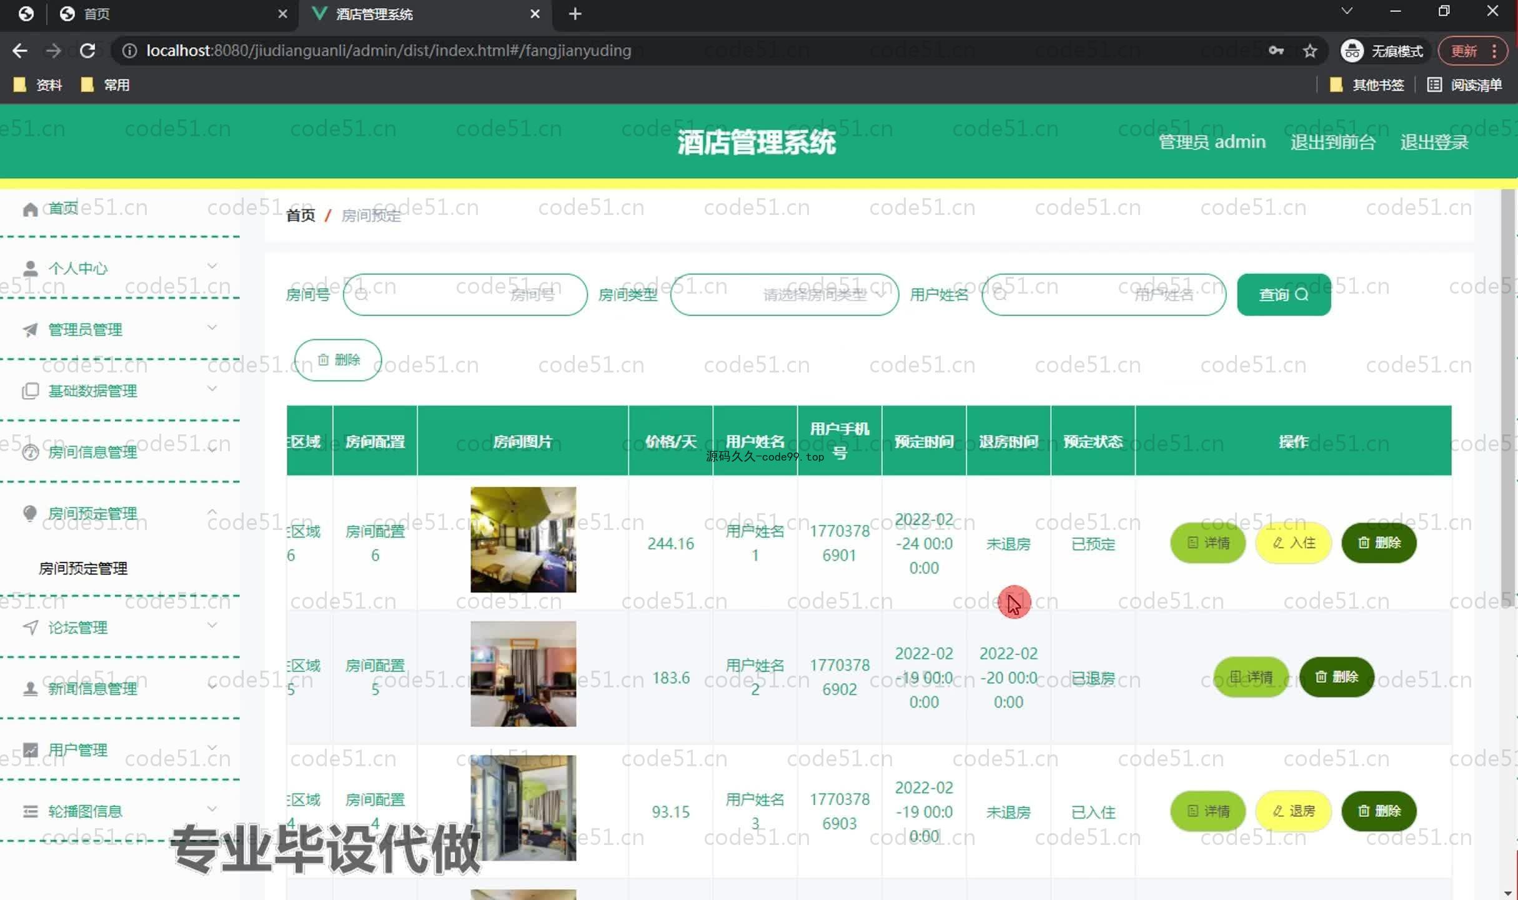This screenshot has width=1518, height=900.
Task: Close the 酒店管理系统 browser tab
Action: pos(535,14)
